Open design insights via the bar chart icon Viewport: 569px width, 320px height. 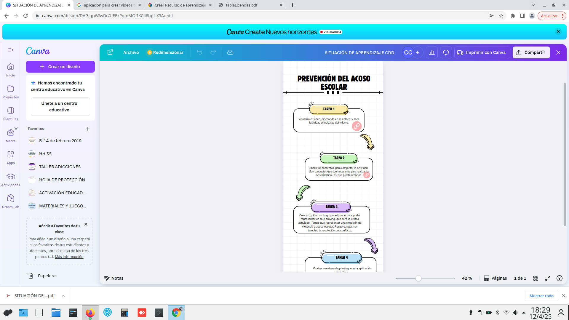click(x=431, y=52)
